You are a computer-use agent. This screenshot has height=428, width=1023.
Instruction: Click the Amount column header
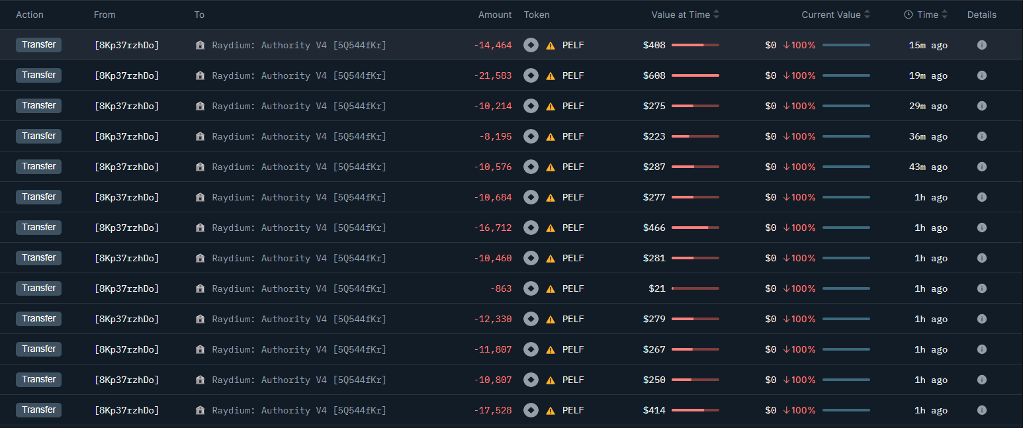495,15
